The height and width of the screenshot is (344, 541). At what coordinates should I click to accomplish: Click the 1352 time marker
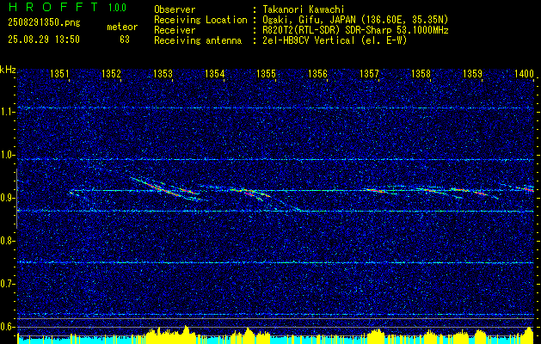coord(112,74)
